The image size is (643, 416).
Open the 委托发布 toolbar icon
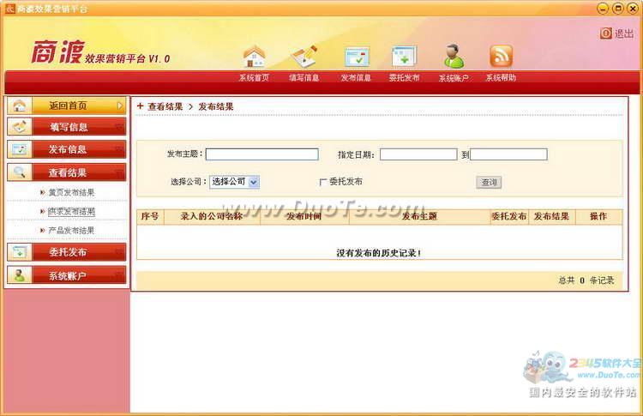404,57
